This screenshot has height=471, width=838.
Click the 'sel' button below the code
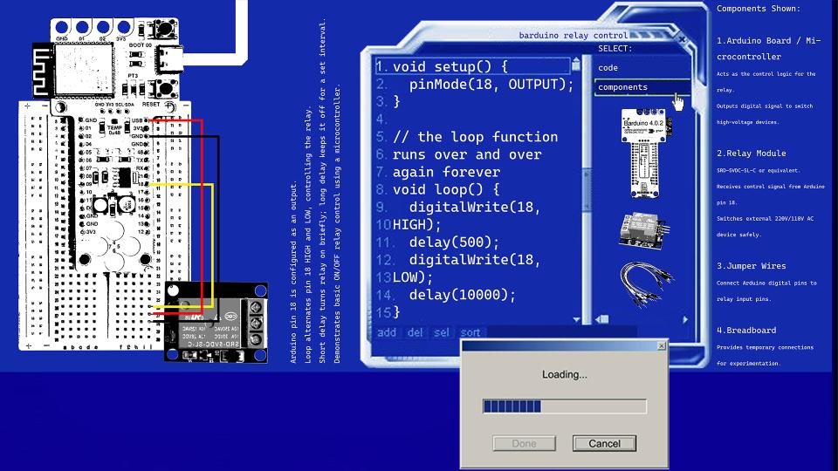(442, 332)
